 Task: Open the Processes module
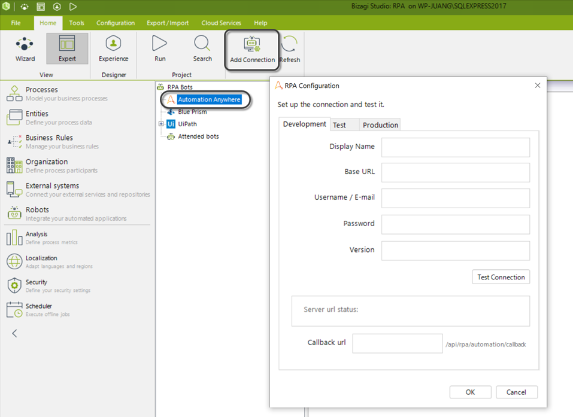(x=57, y=93)
